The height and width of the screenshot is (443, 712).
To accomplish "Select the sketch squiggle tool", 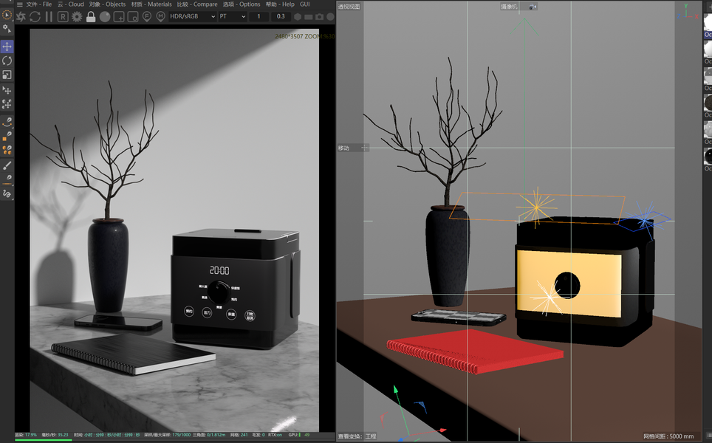I will (7, 193).
